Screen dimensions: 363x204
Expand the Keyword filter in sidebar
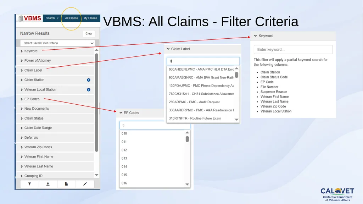point(55,51)
